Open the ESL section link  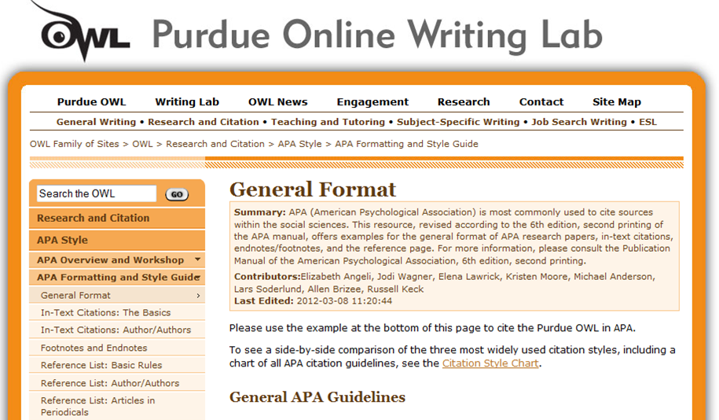(648, 122)
